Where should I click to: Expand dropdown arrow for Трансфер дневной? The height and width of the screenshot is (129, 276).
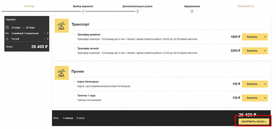[265, 37]
